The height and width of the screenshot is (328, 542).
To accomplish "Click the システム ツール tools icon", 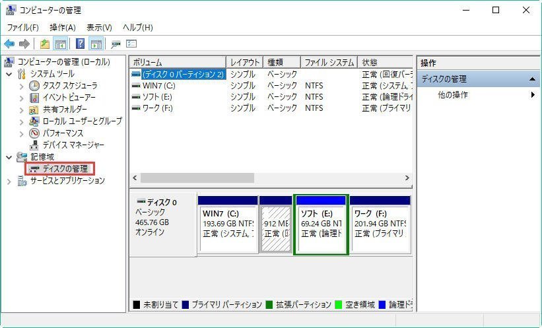I will (x=21, y=74).
